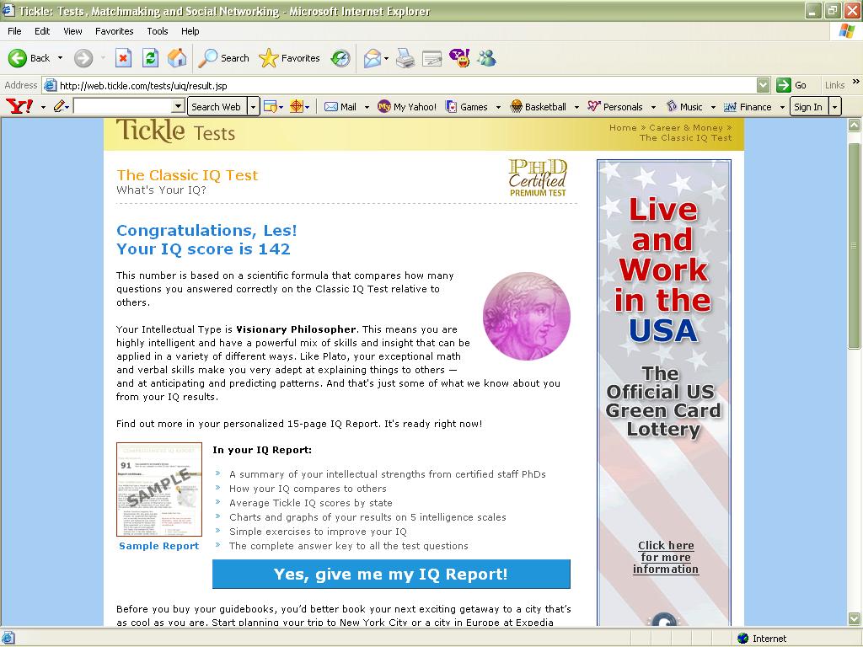Click the vertical scrollbar down arrow
This screenshot has width=863, height=647.
pyautogui.click(x=855, y=618)
